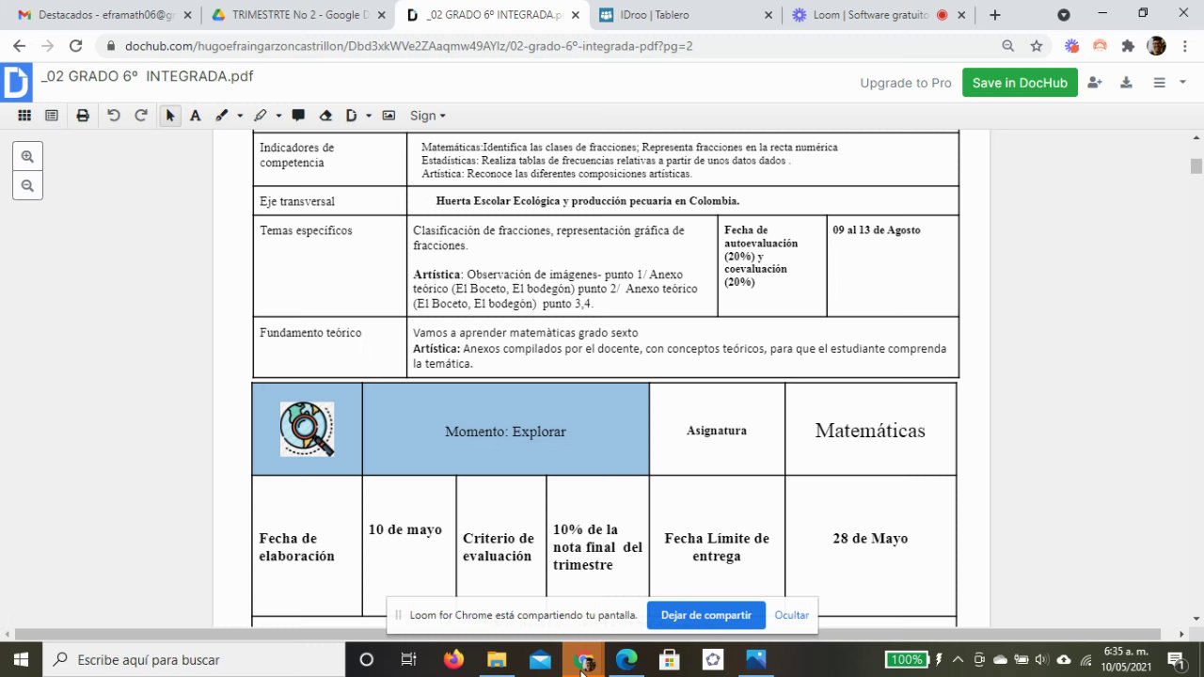Open the page thumbnails grid view
Screen dimensions: 1204x677
click(x=24, y=116)
